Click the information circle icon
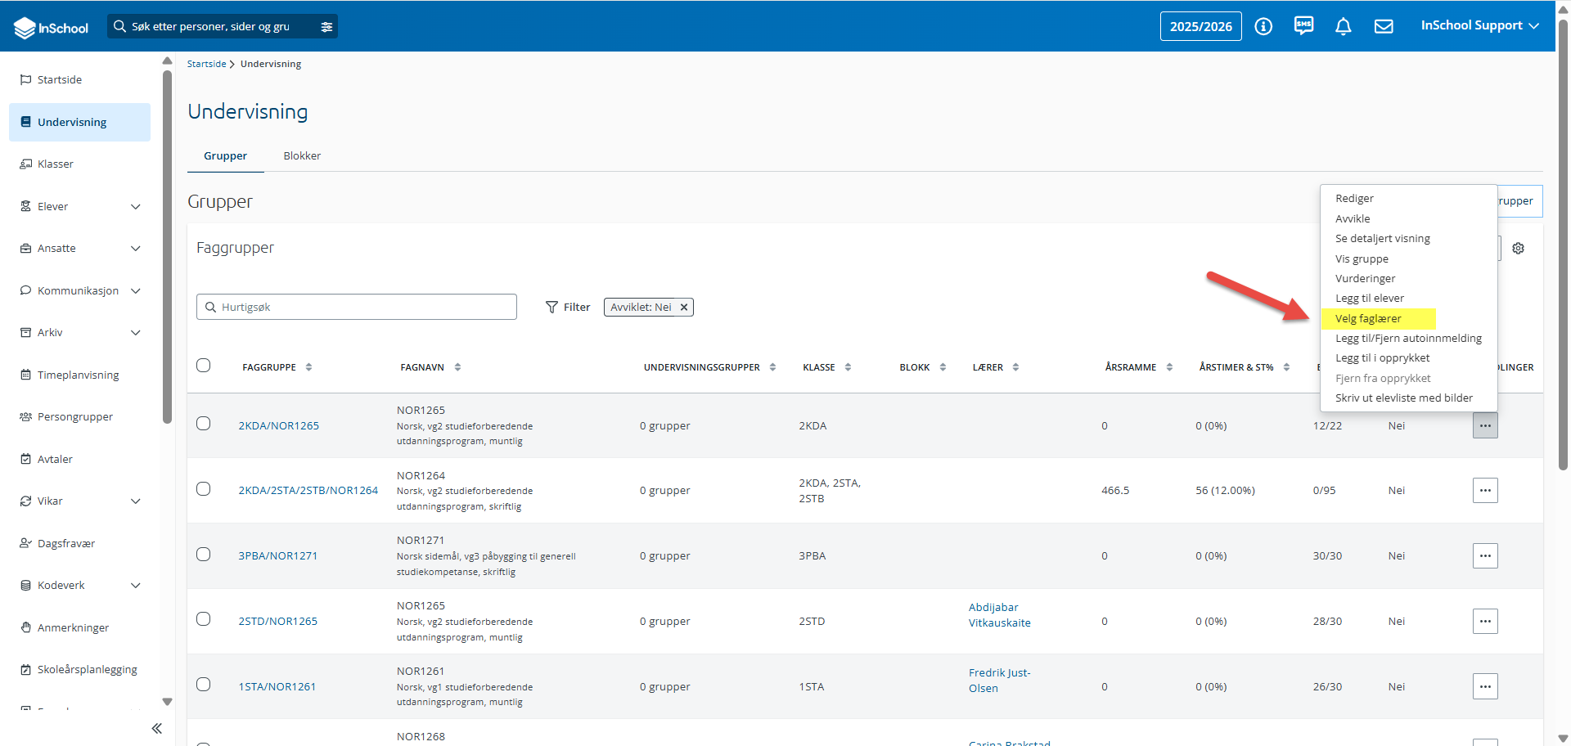Screen dimensions: 1571x746 point(1263,26)
